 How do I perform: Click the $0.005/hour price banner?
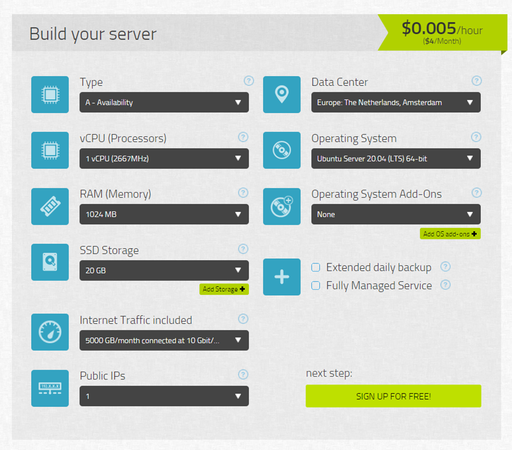(441, 33)
